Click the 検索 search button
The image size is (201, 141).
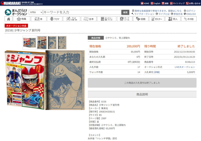(125, 12)
